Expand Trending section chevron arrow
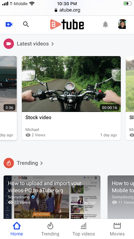Image resolution: width=134 pixels, height=239 pixels. [x=41, y=163]
